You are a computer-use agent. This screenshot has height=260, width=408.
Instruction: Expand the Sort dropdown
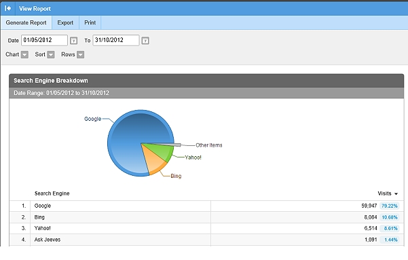51,55
